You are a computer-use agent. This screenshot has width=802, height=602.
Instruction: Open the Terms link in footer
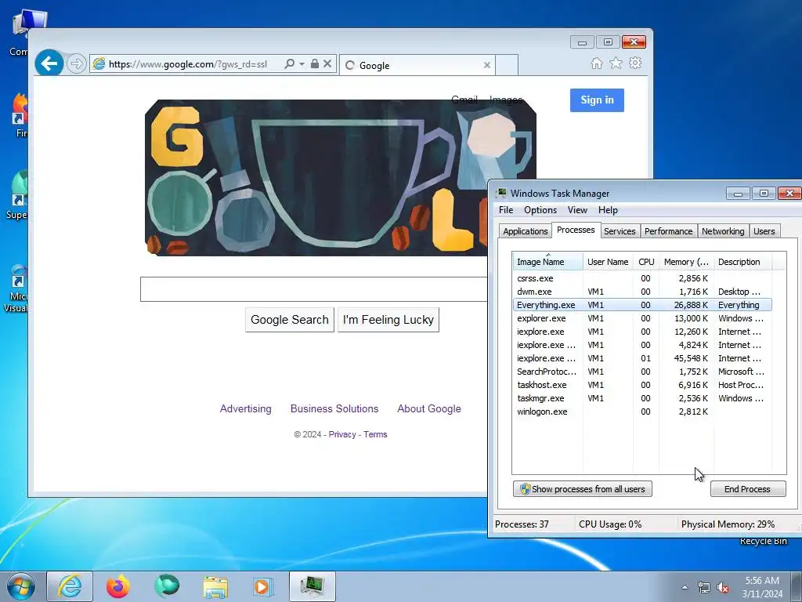(375, 434)
